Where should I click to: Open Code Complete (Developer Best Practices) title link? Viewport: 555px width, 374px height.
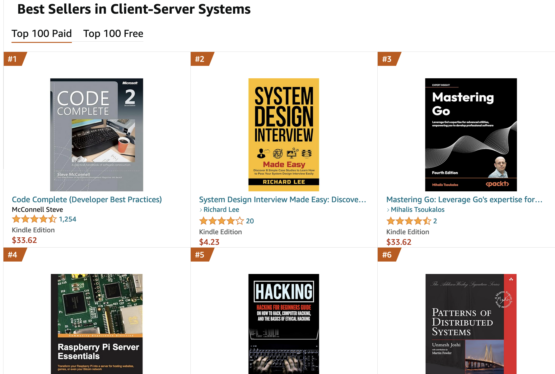pos(87,199)
